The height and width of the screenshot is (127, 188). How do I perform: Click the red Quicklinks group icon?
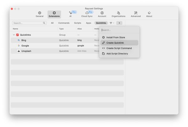click(18, 35)
